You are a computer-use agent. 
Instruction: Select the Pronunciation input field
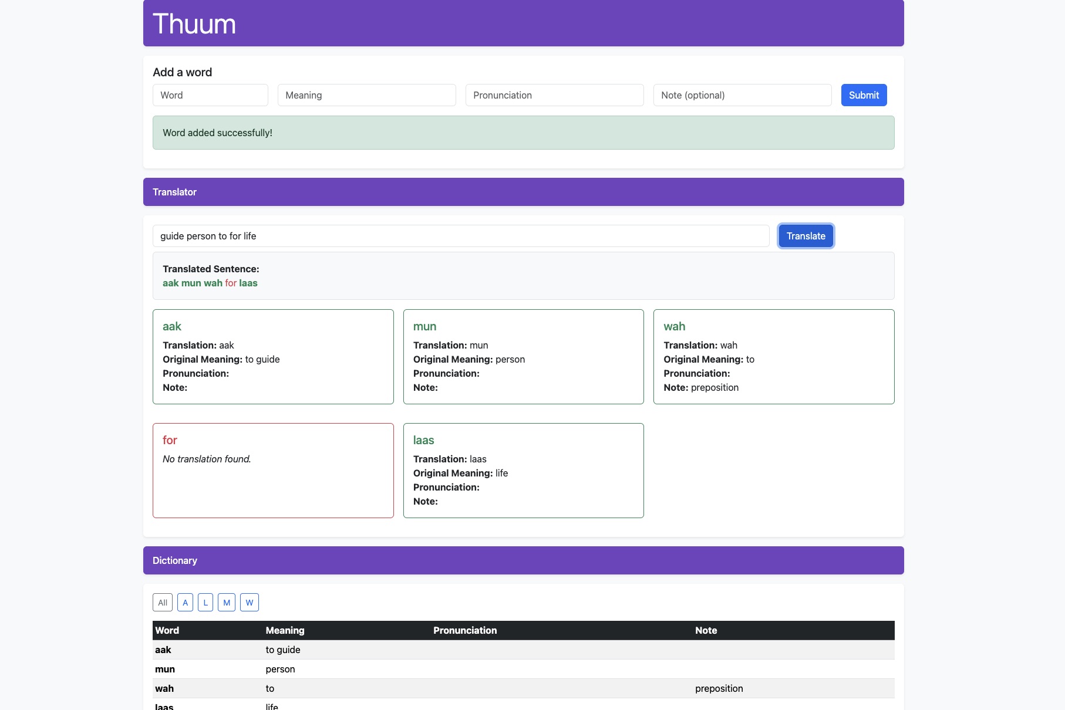554,95
